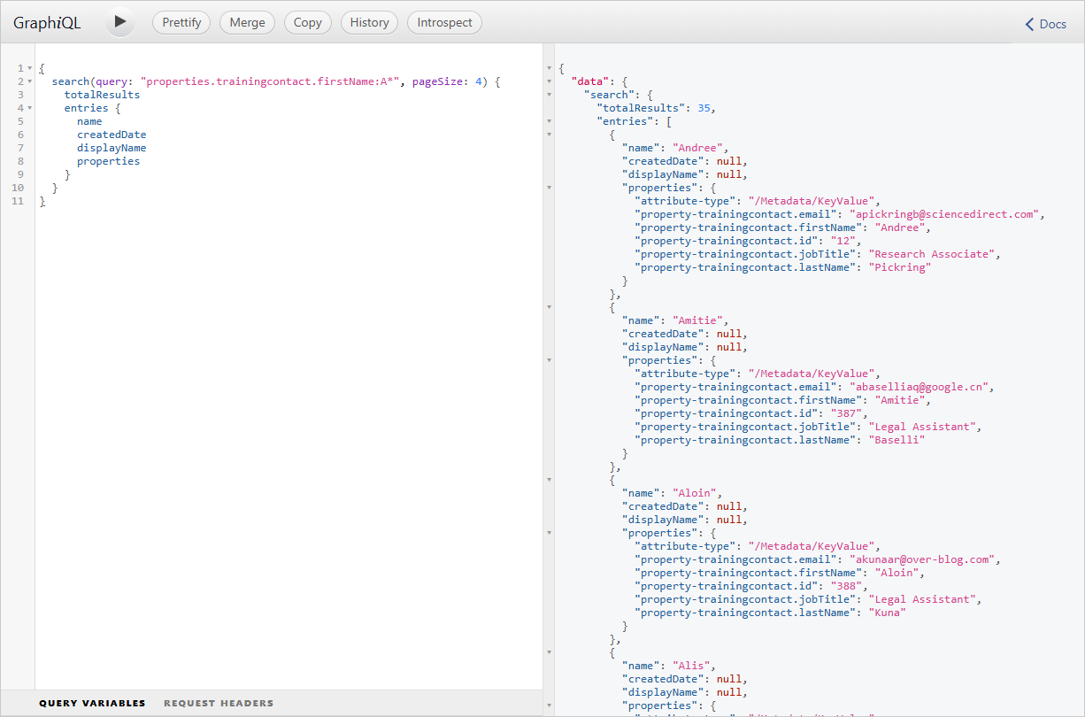
Task: Collapse the Aloin entry object in results
Action: (549, 480)
